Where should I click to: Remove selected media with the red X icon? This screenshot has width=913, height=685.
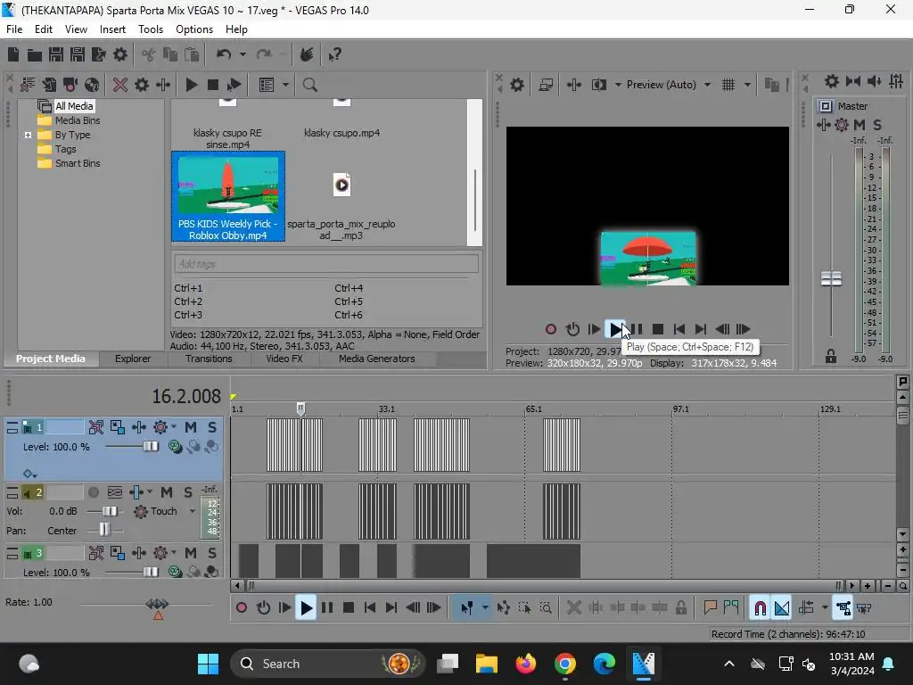coord(120,85)
